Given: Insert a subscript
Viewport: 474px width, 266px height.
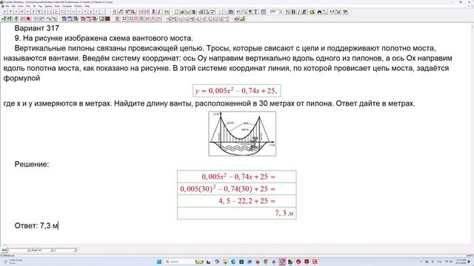Looking at the screenshot, I should point(133,12).
